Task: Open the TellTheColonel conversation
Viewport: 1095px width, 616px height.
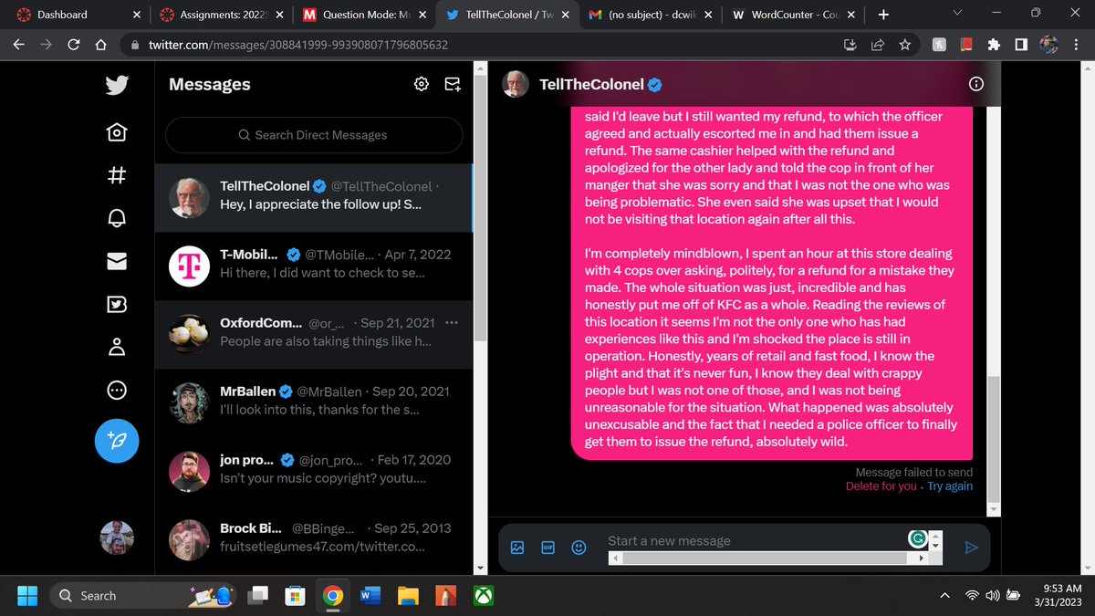Action: click(x=314, y=197)
